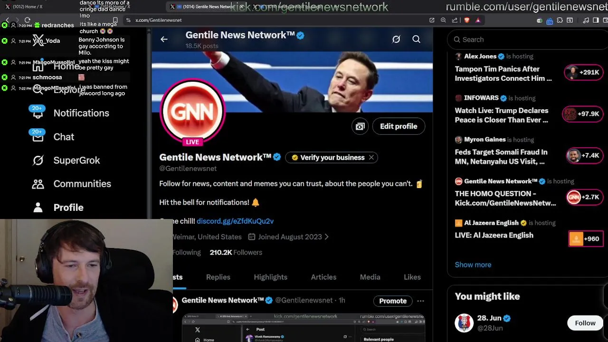
Task: Click the Profile person icon in sidebar
Action: [x=38, y=208]
